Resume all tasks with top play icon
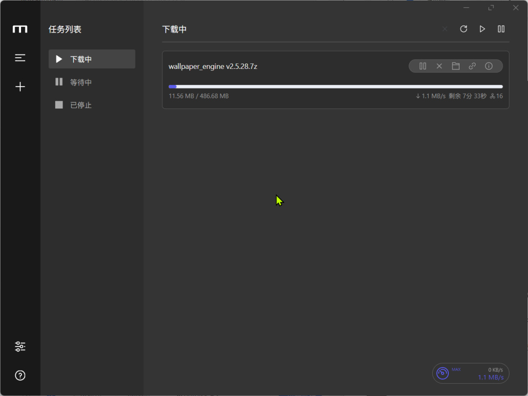This screenshot has height=396, width=528. (482, 29)
